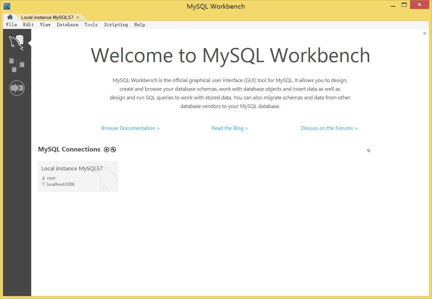Open the Models sidebar icon
432x299 pixels.
click(x=17, y=65)
